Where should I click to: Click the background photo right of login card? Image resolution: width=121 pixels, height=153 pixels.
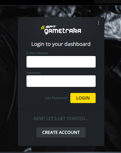point(113,78)
